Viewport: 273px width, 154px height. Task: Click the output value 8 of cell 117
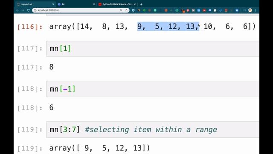coord(51,67)
